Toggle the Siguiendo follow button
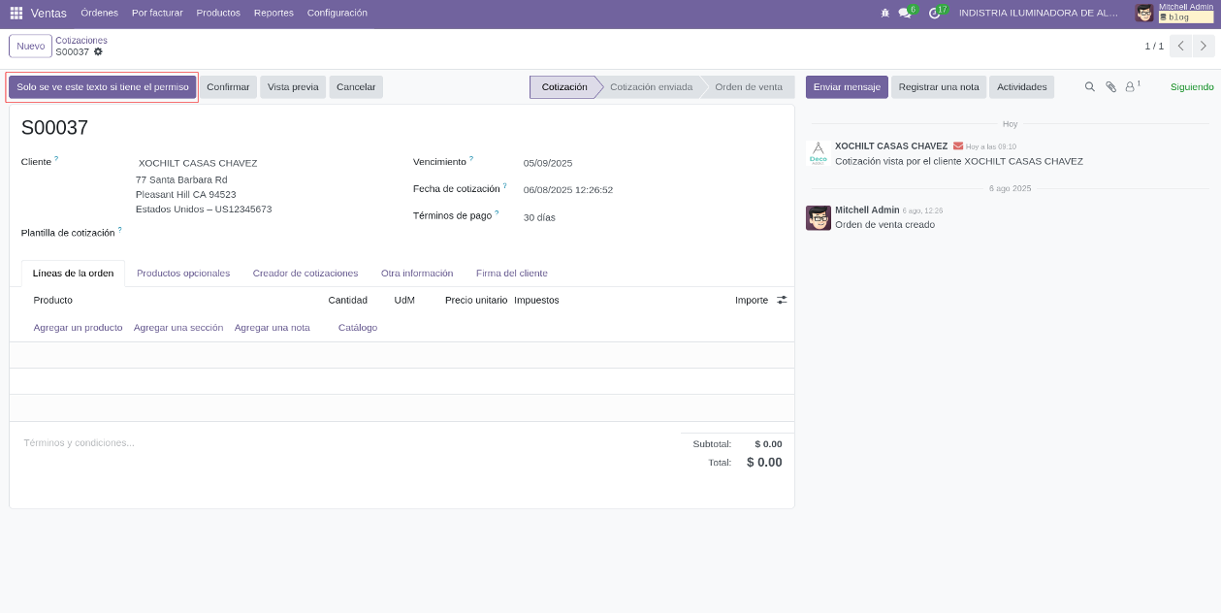 point(1192,87)
